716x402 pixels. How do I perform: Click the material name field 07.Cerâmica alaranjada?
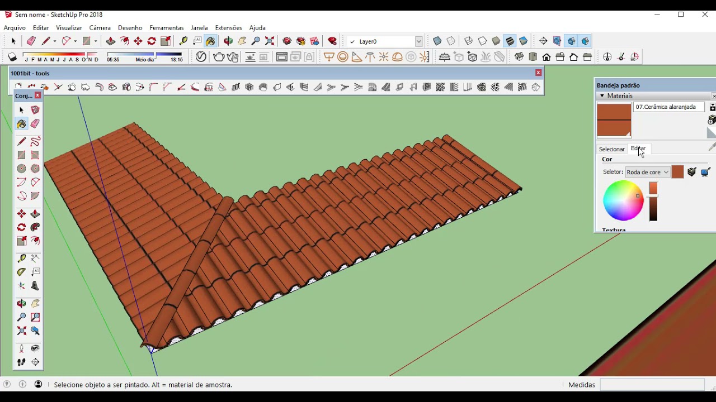669,107
